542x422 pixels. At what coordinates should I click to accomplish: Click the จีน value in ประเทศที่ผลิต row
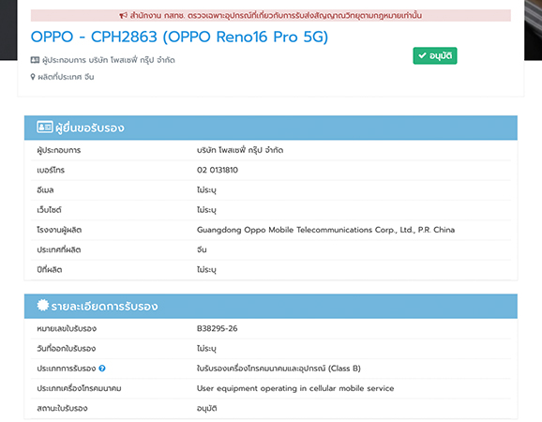pos(202,249)
